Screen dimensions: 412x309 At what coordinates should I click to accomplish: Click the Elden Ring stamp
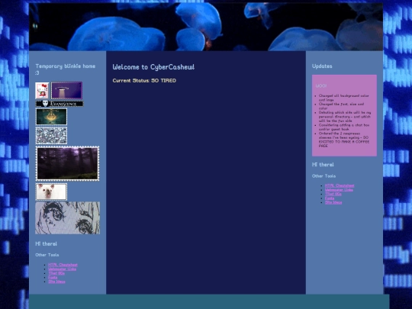51,117
